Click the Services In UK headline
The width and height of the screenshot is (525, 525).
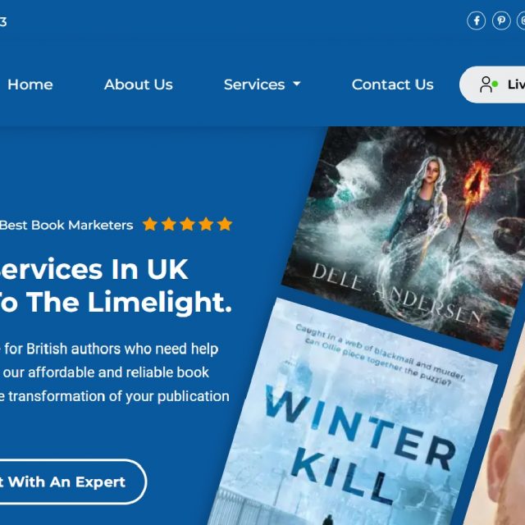(x=94, y=270)
